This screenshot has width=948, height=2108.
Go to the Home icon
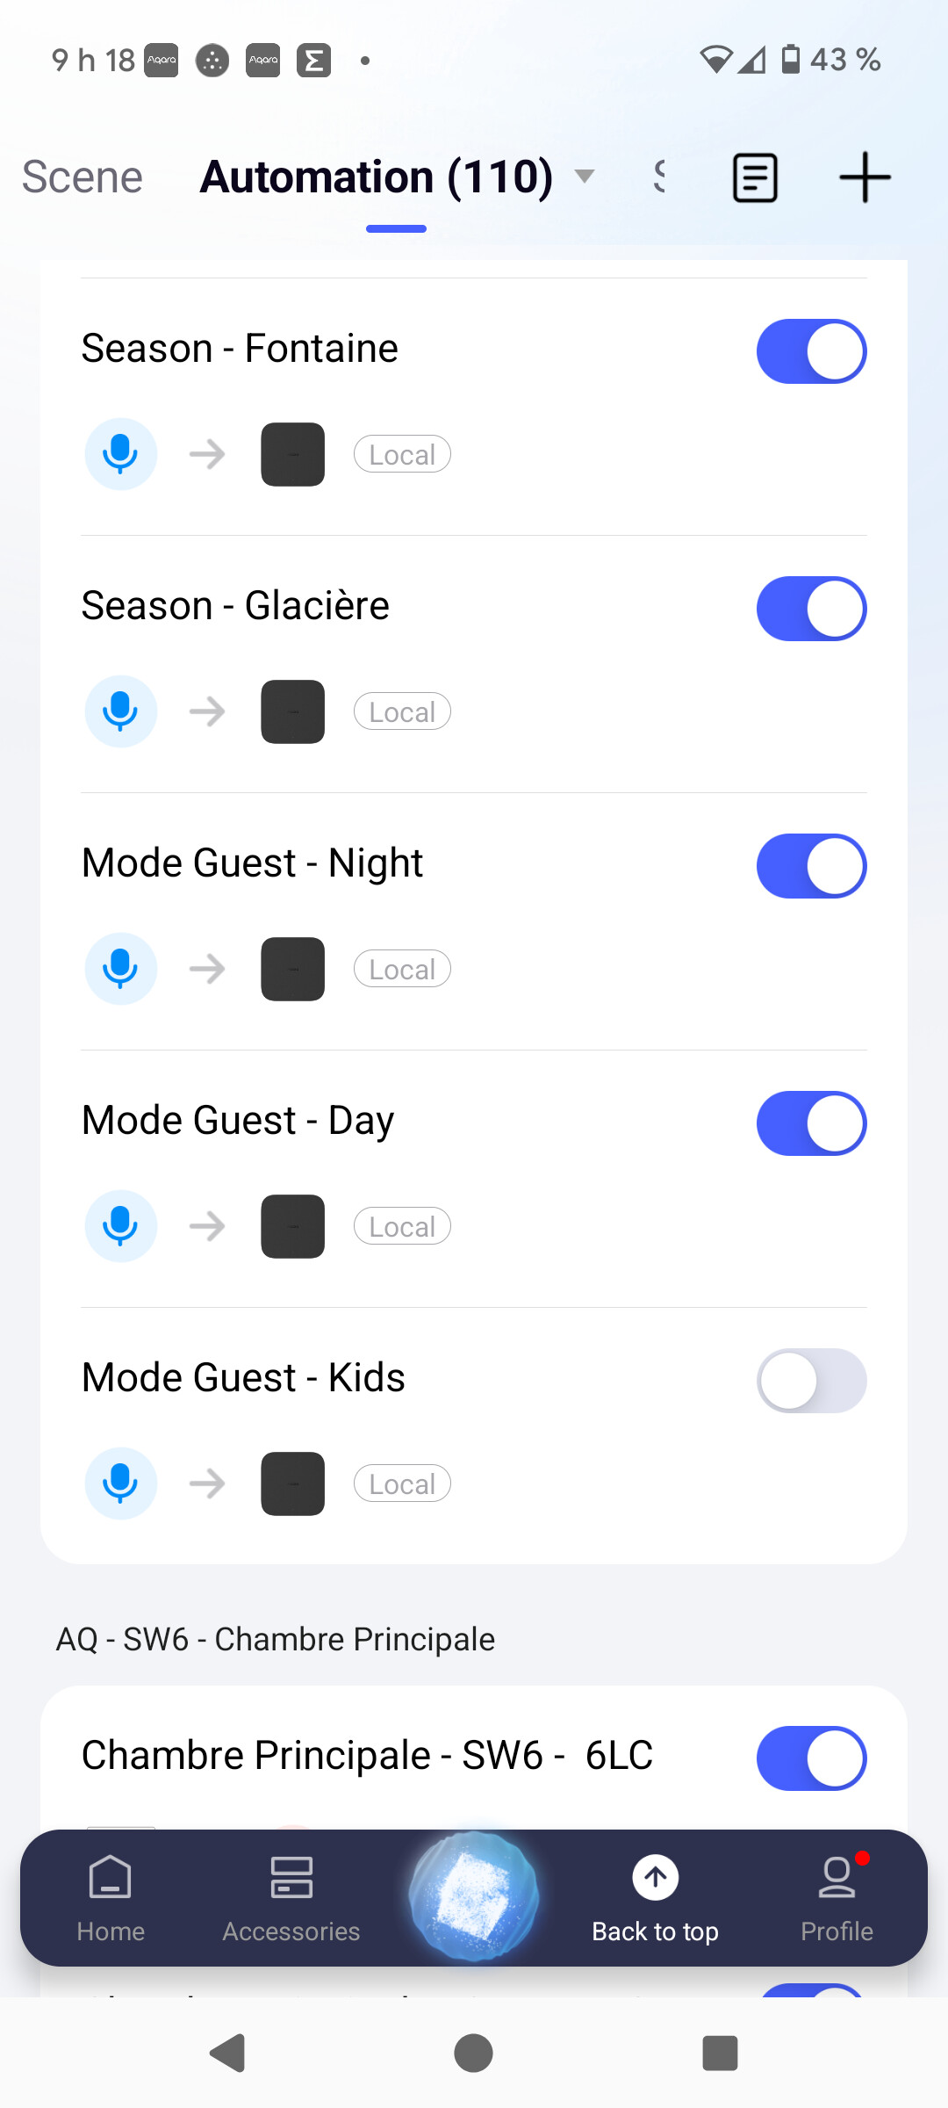pos(111,1878)
